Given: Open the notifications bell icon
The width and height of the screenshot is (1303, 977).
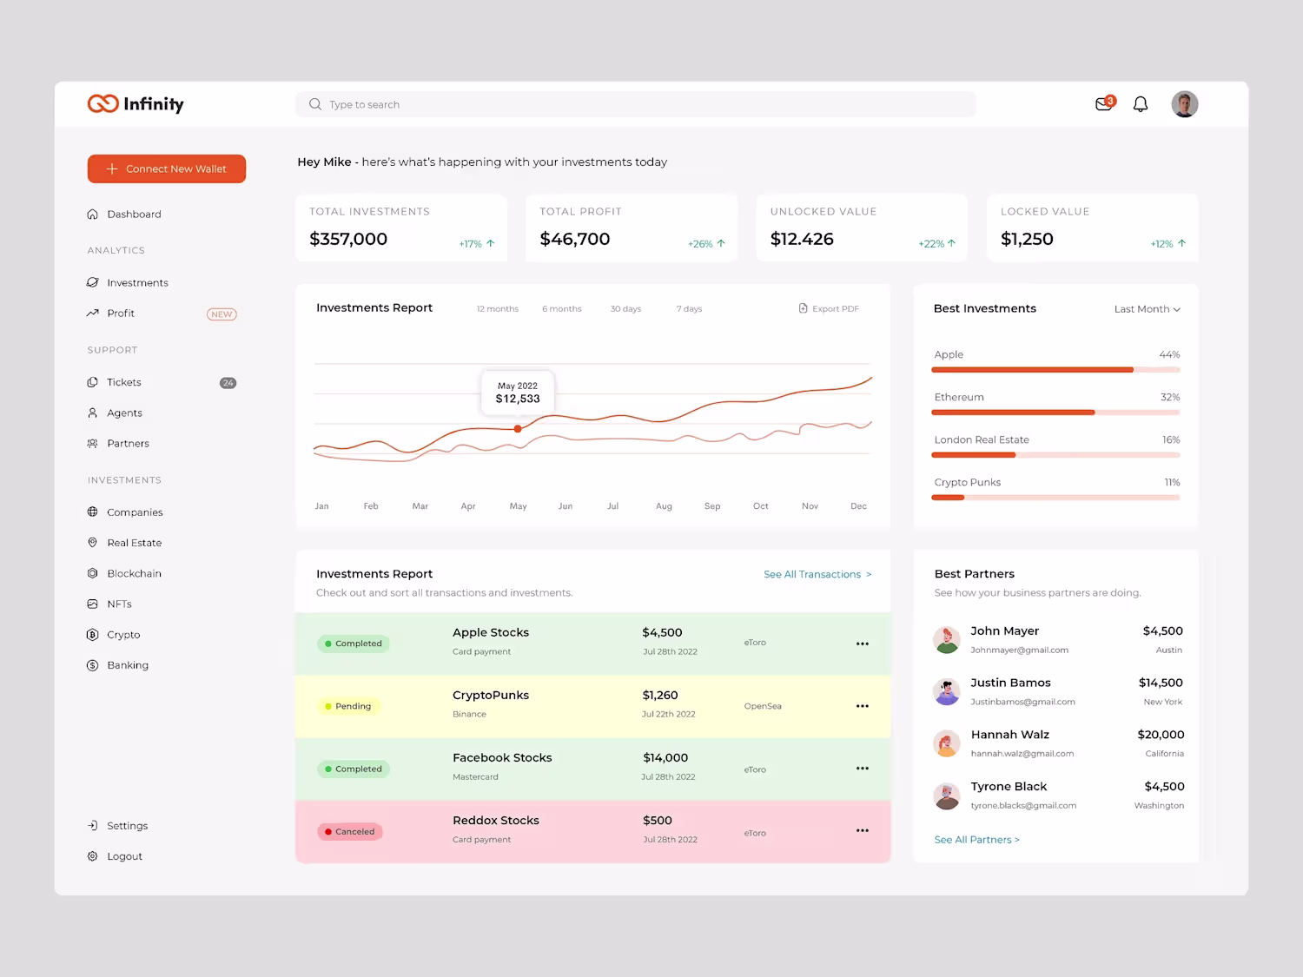Looking at the screenshot, I should click(x=1141, y=104).
